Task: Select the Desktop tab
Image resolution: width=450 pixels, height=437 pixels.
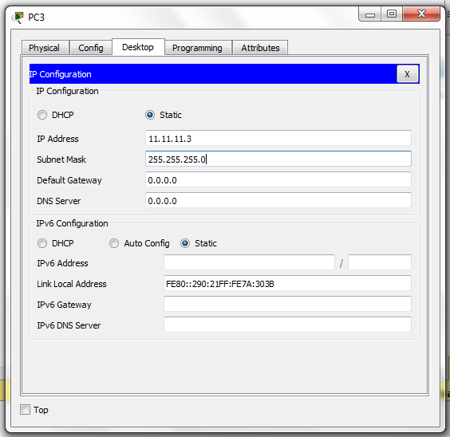Action: (138, 47)
